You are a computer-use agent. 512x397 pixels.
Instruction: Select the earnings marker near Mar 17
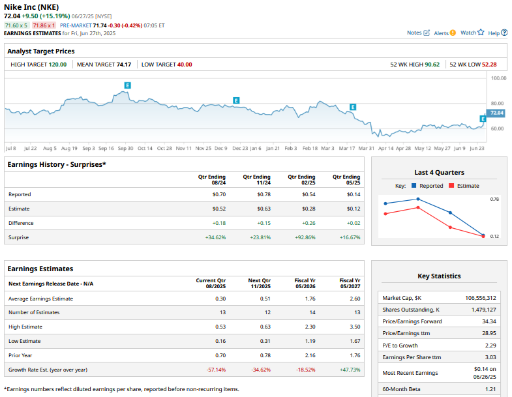(352, 106)
